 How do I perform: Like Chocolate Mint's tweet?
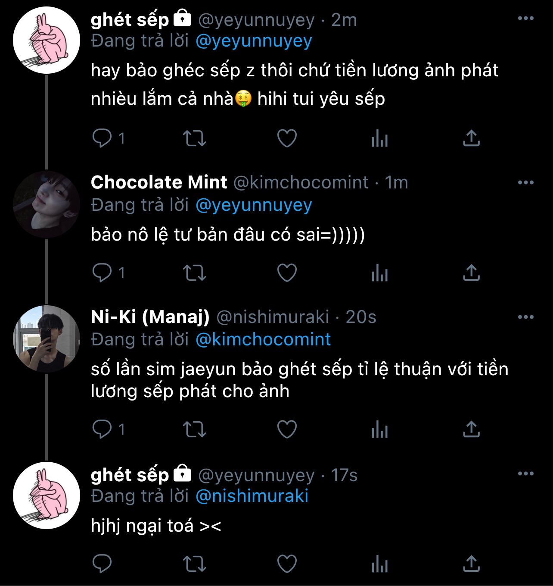point(287,273)
